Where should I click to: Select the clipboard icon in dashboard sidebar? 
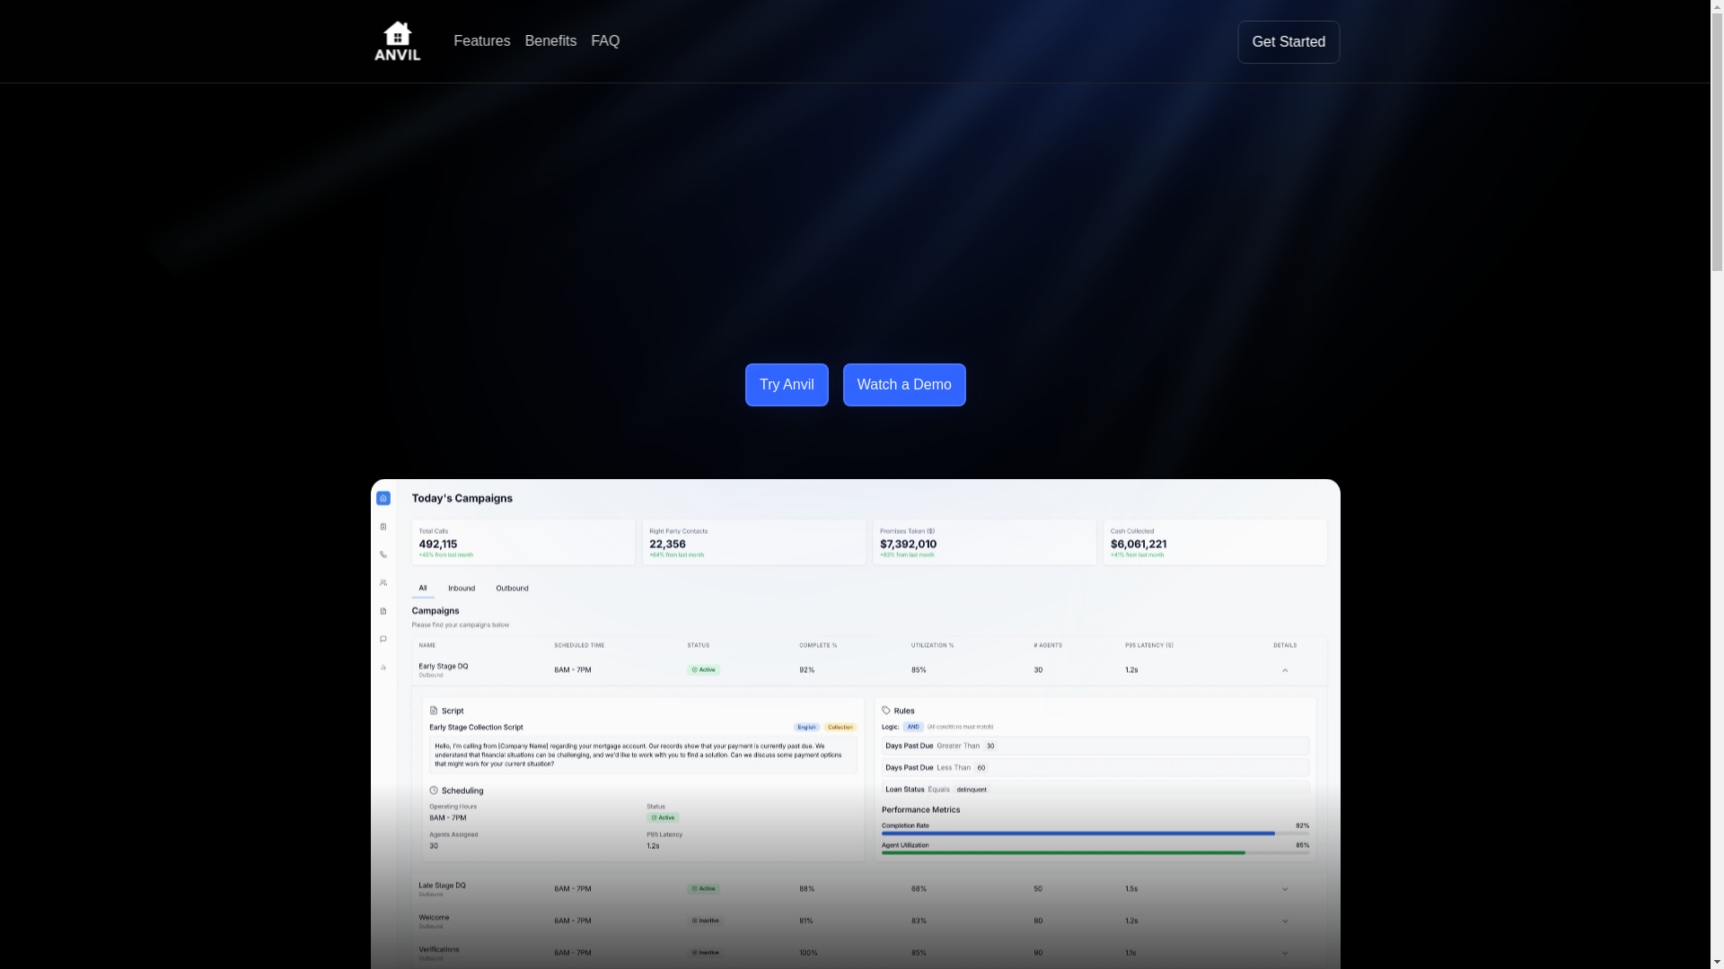click(x=383, y=527)
